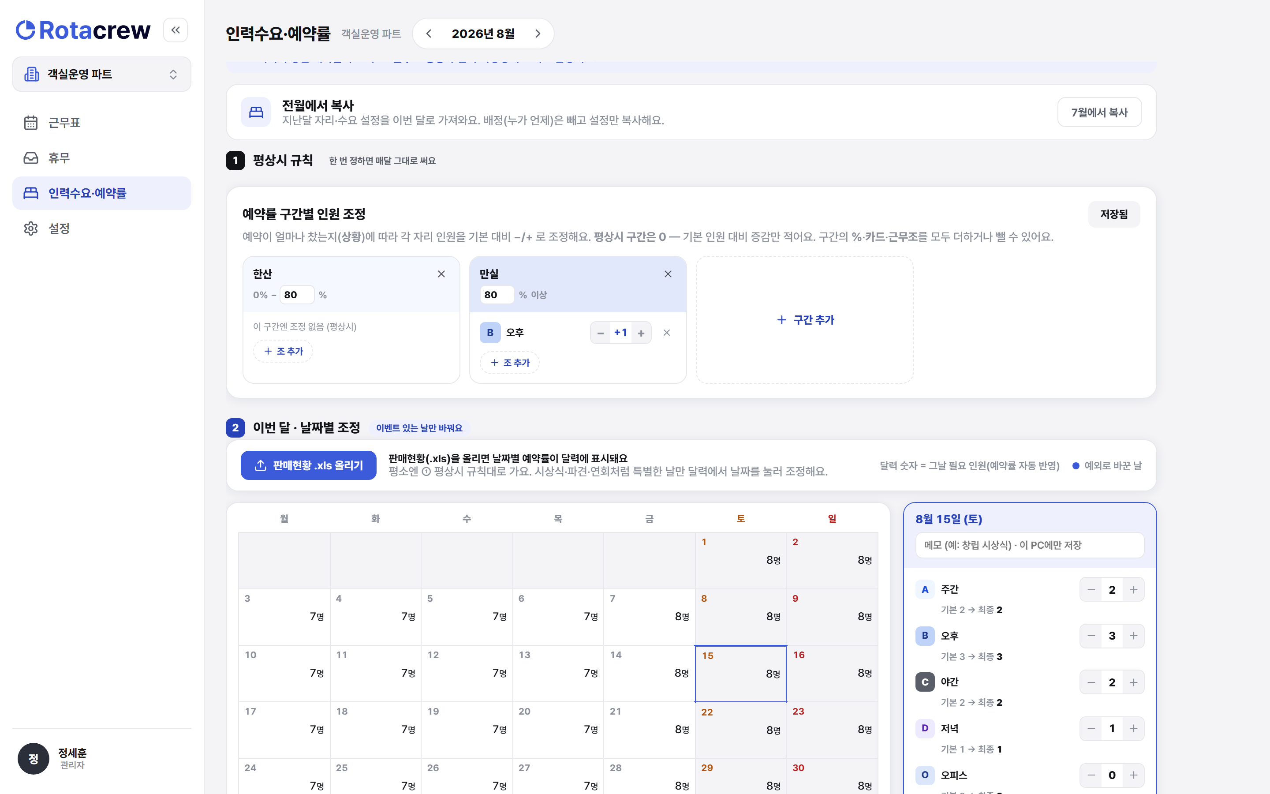
Task: Click '기본 3 → 최종 3' under 오후
Action: (971, 656)
